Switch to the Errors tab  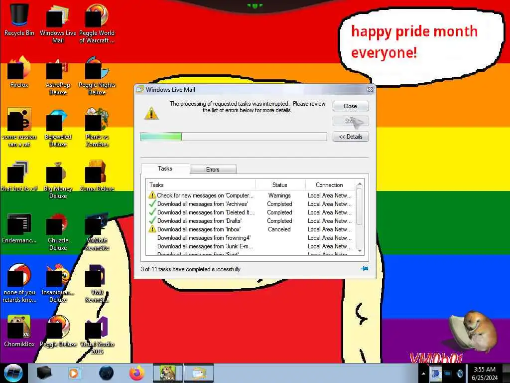tap(213, 170)
